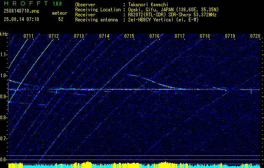Click time marker 0718

pyautogui.click(x=205, y=36)
